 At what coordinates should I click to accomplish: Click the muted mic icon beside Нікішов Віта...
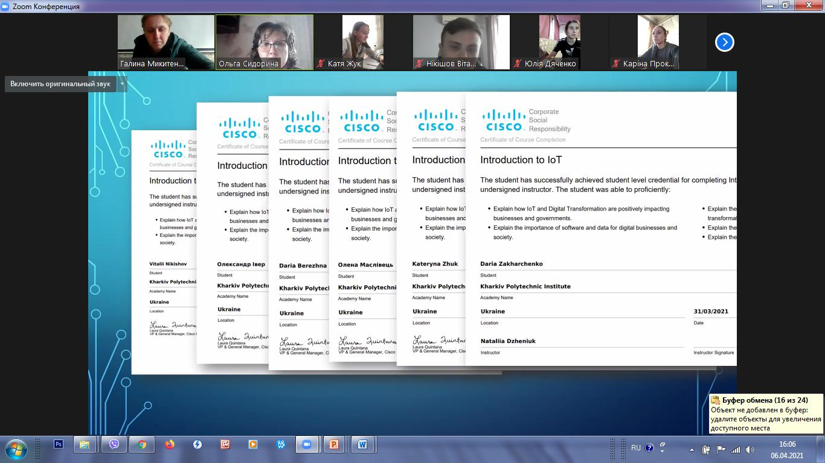(420, 63)
